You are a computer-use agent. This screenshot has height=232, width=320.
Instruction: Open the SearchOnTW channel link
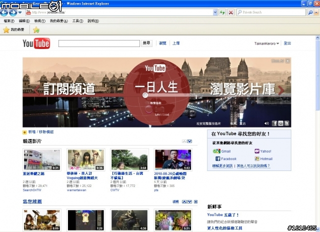tap(32, 190)
